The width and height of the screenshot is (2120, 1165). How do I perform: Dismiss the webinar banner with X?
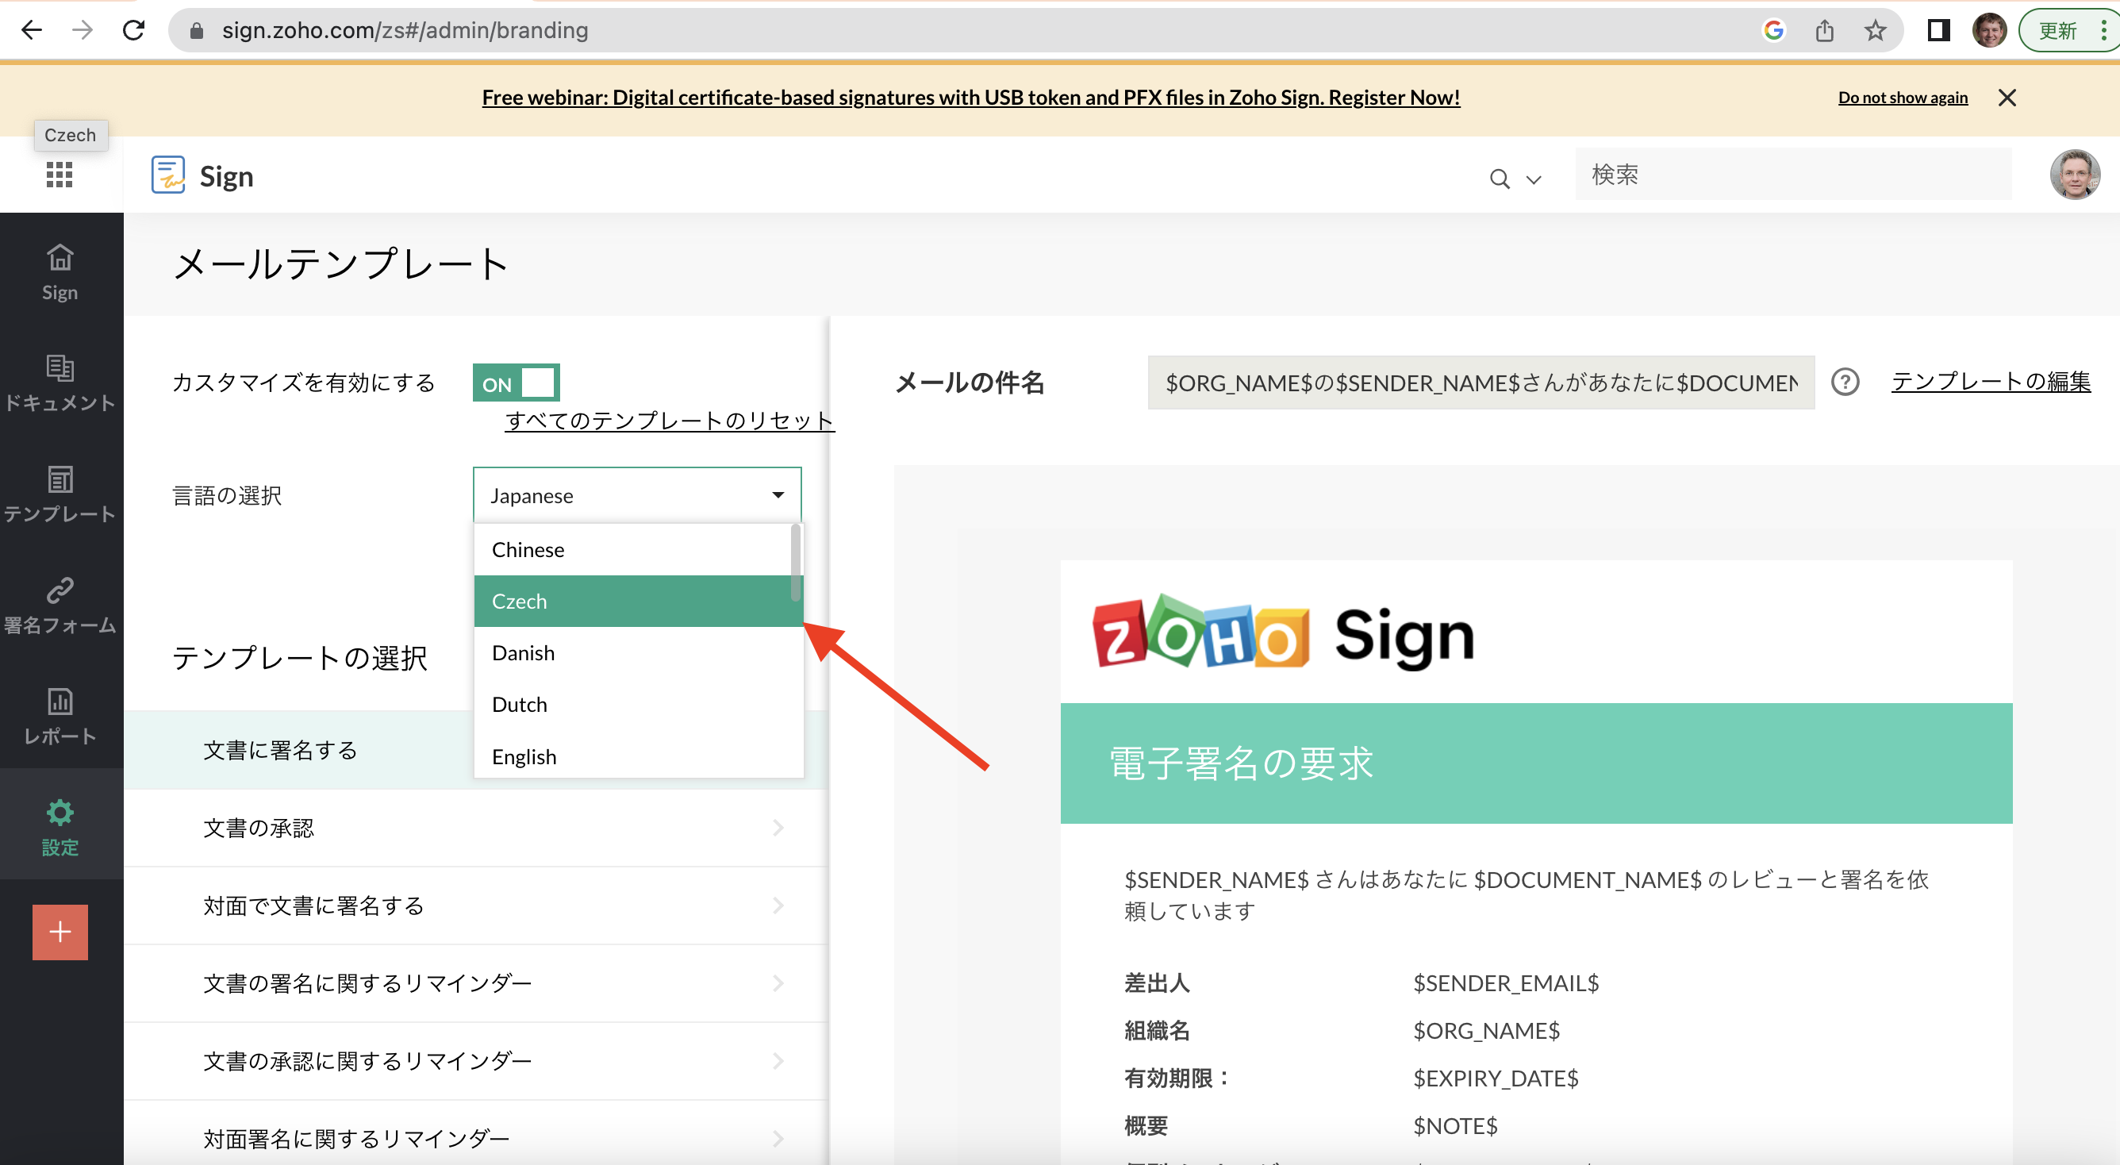pos(2007,98)
